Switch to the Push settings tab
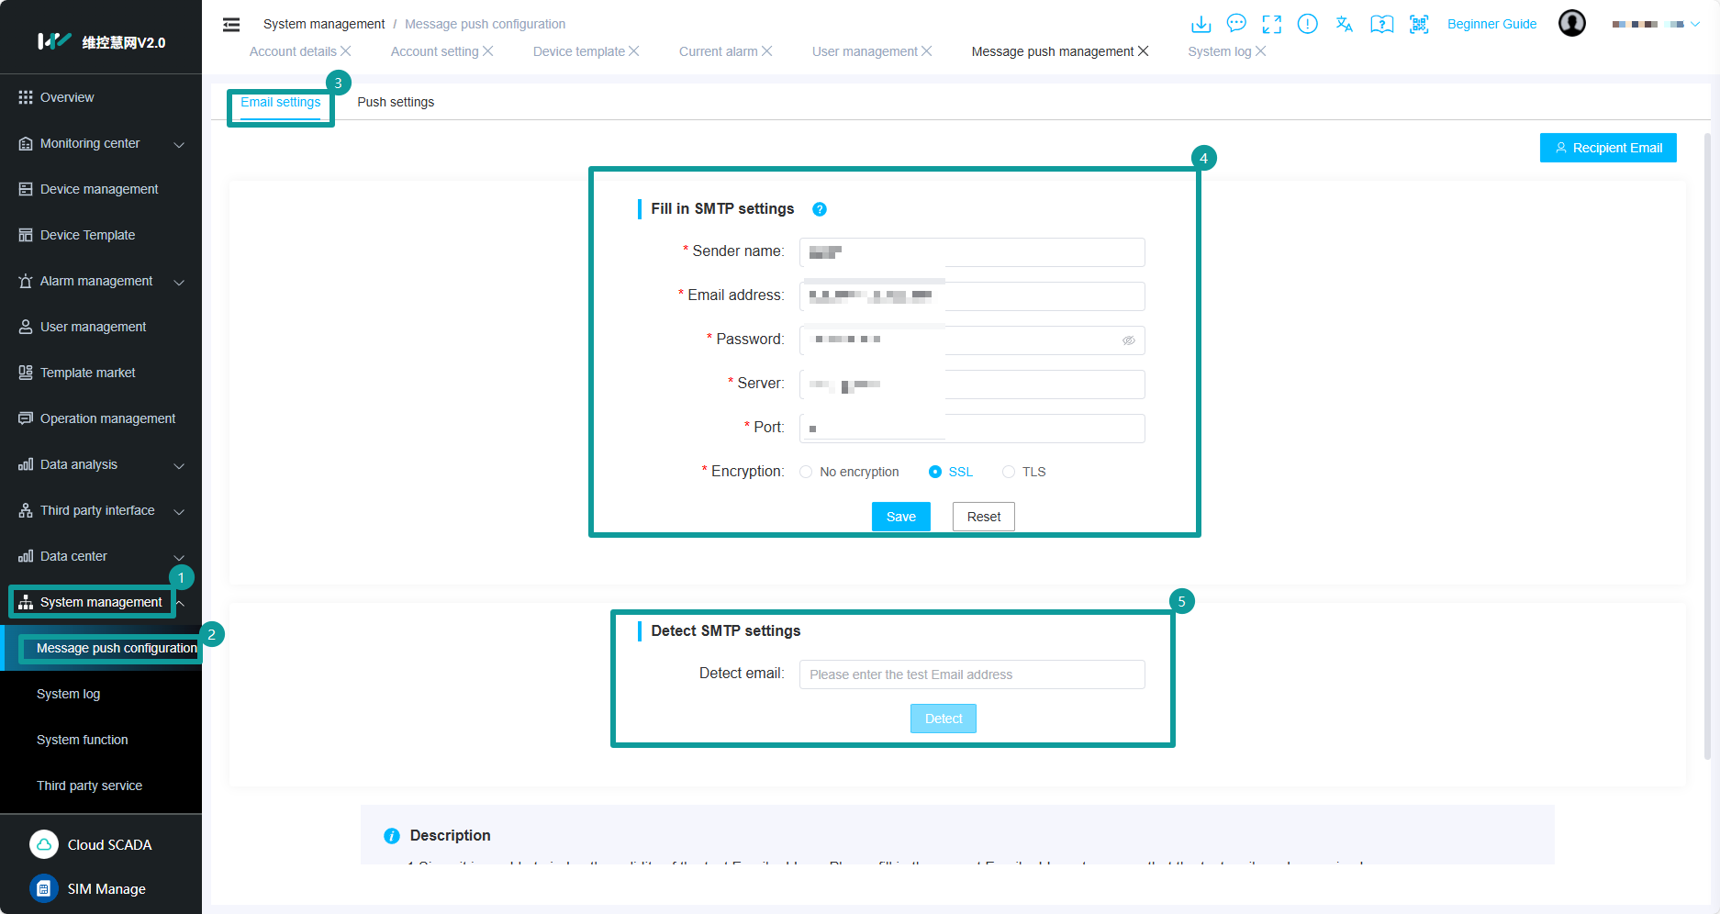This screenshot has width=1720, height=914. click(396, 102)
